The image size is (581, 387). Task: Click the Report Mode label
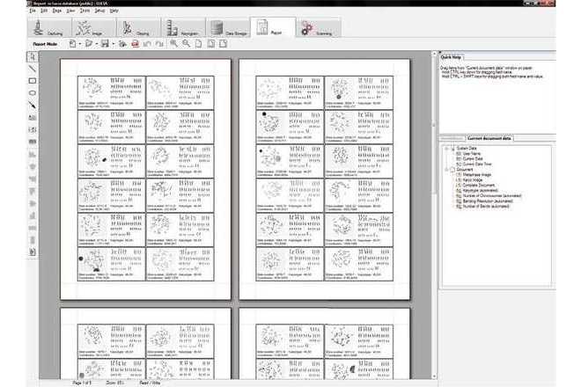(45, 44)
